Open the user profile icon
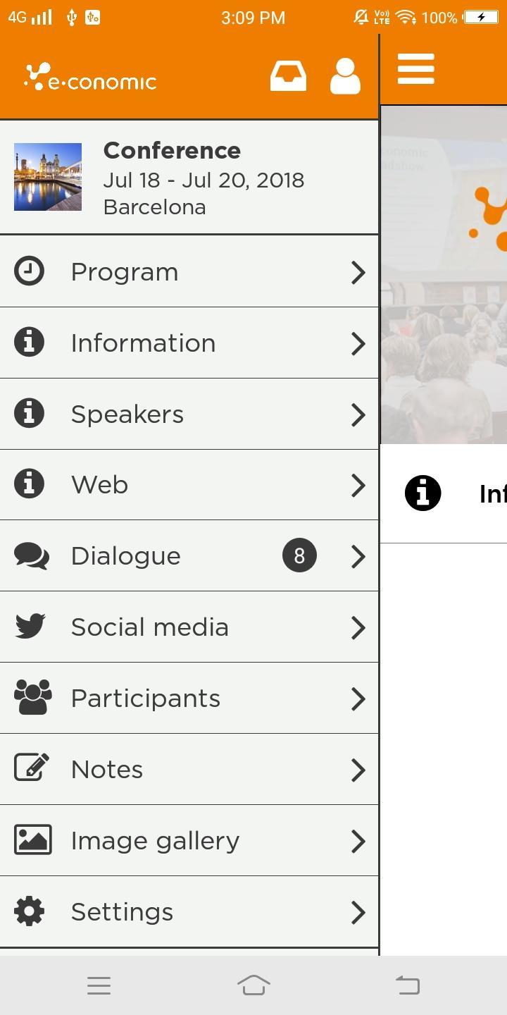Screen dimensions: 507x1015 [344, 75]
